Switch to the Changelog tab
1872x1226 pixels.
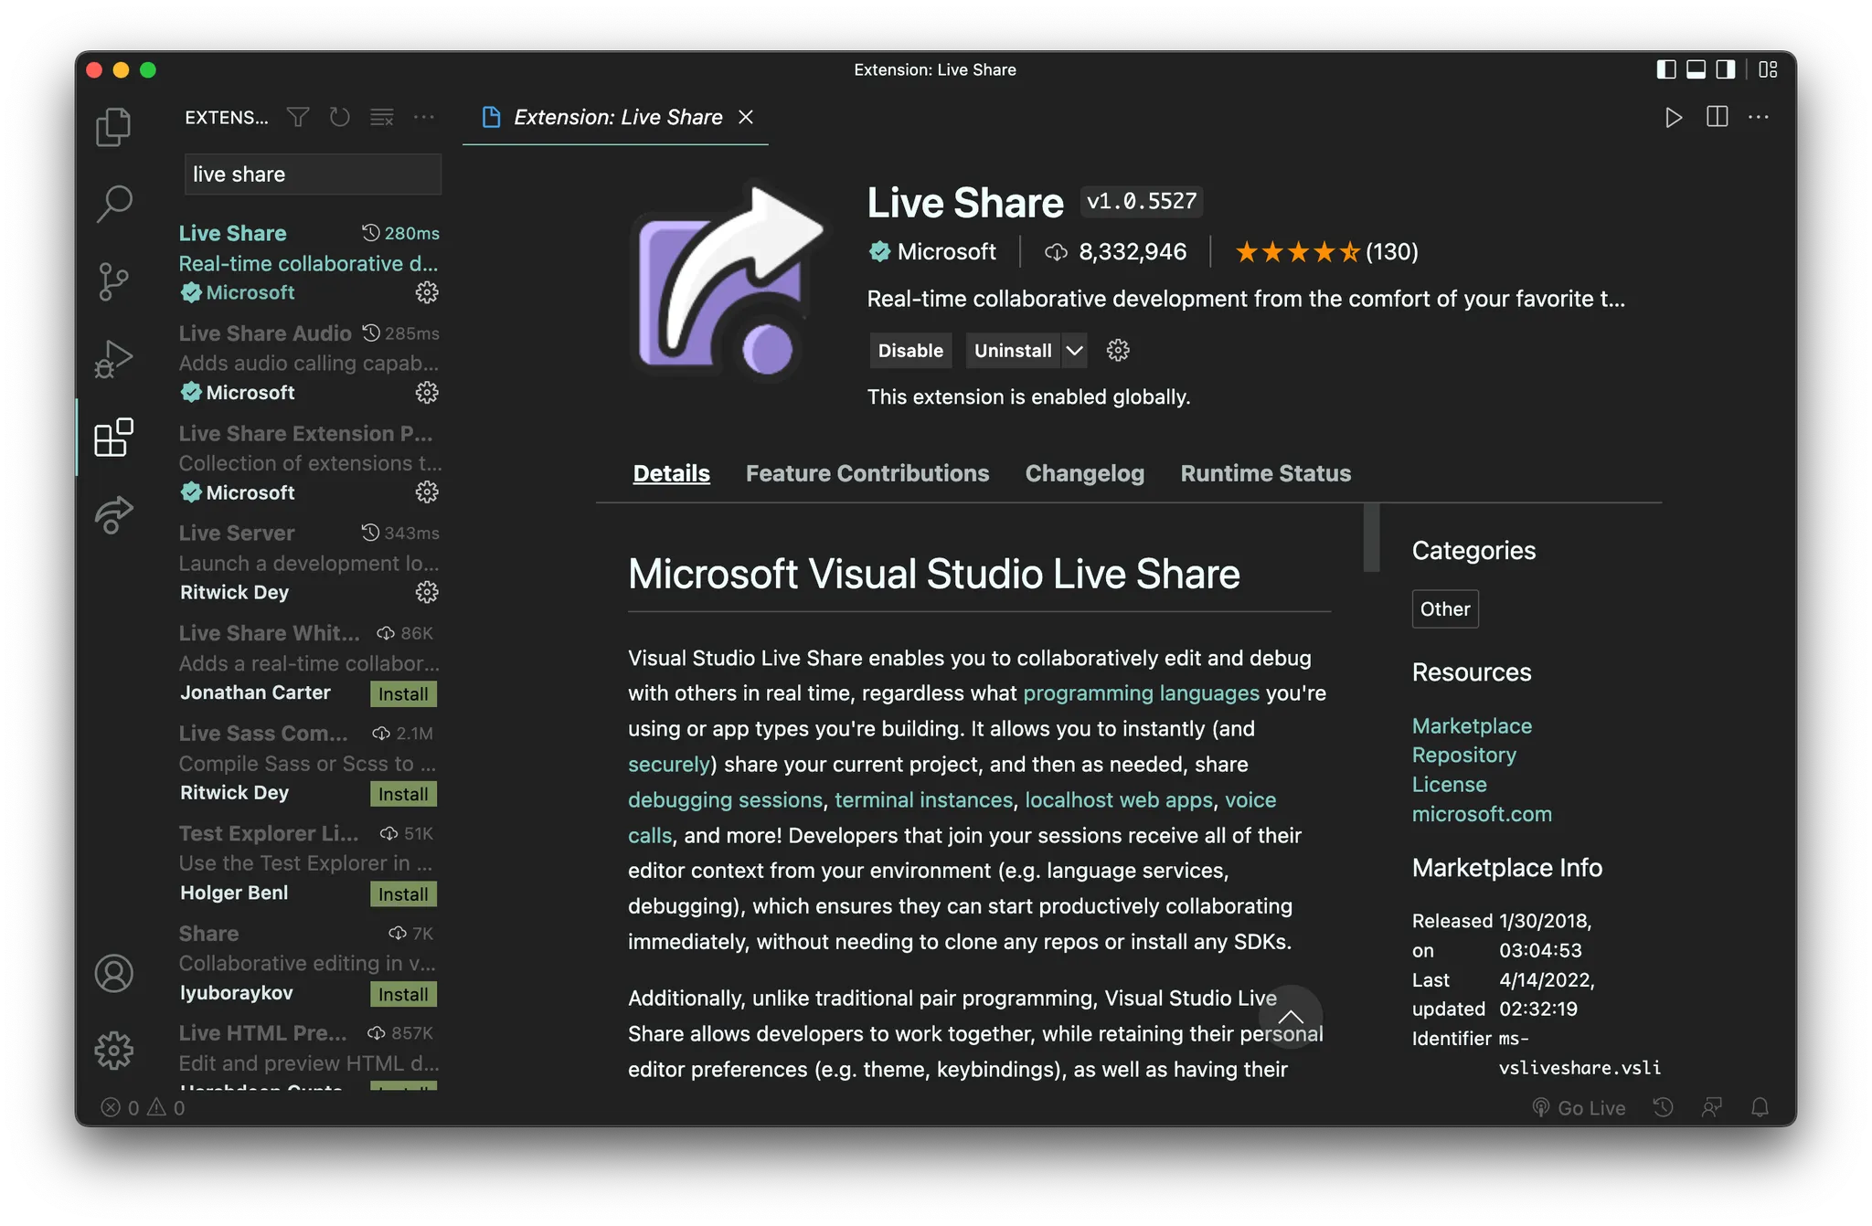1084,473
